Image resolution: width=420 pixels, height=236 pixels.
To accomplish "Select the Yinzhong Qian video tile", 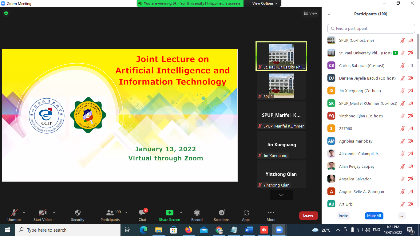I will [x=281, y=174].
